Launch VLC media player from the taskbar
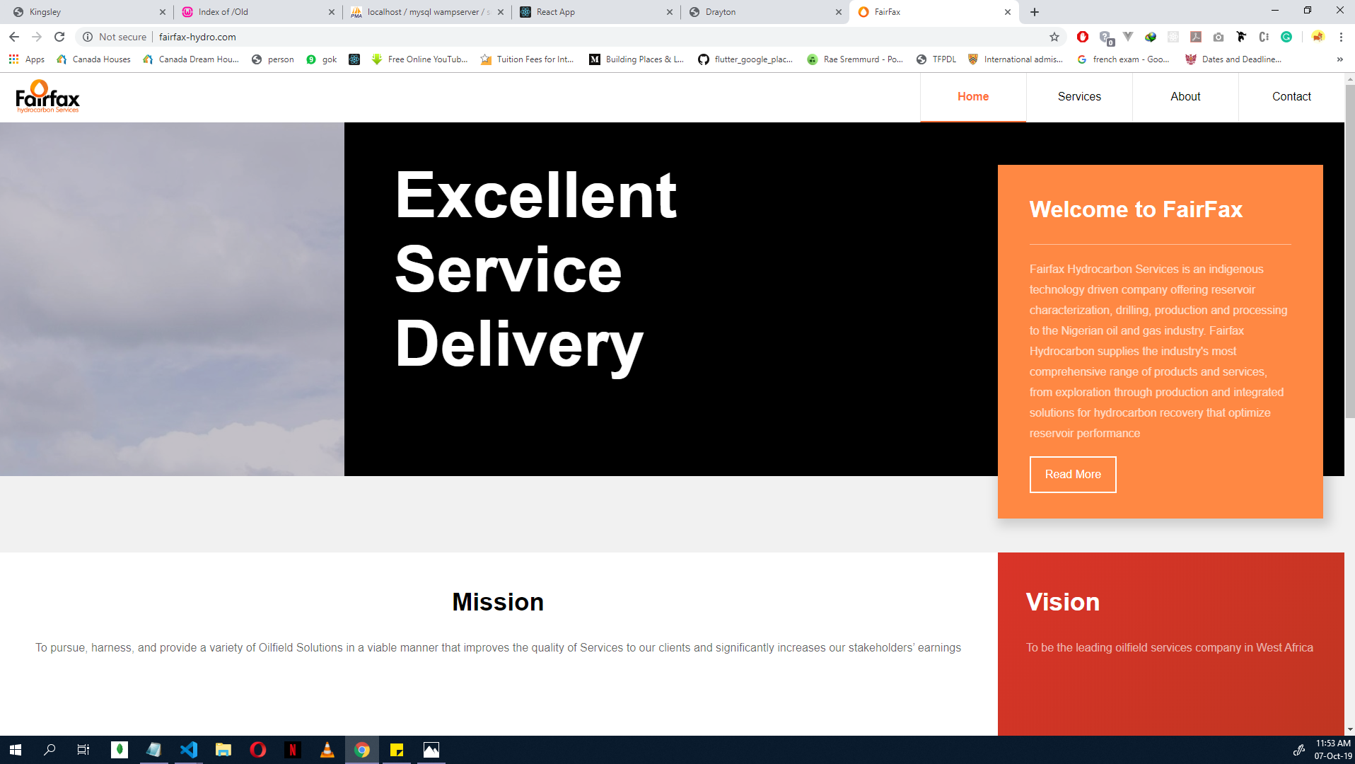Viewport: 1355px width, 764px height. pyautogui.click(x=327, y=750)
